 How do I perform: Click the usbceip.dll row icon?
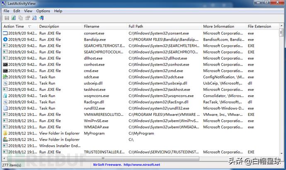(x=5, y=83)
